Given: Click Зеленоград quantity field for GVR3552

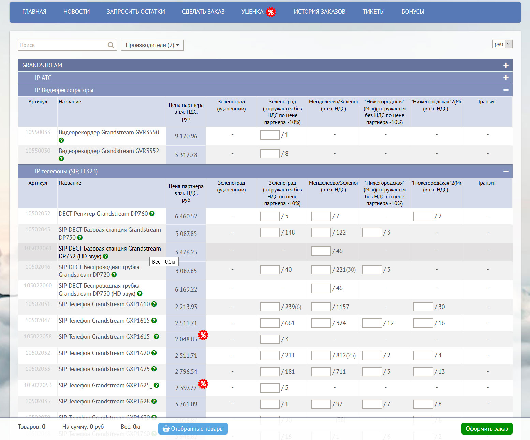Looking at the screenshot, I should 270,154.
